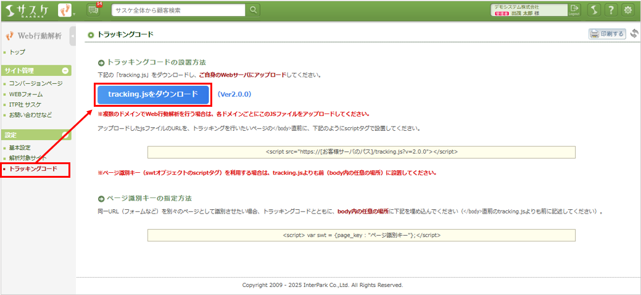The image size is (641, 295).
Task: Select トラッキングコード in sidebar
Action: (x=33, y=168)
